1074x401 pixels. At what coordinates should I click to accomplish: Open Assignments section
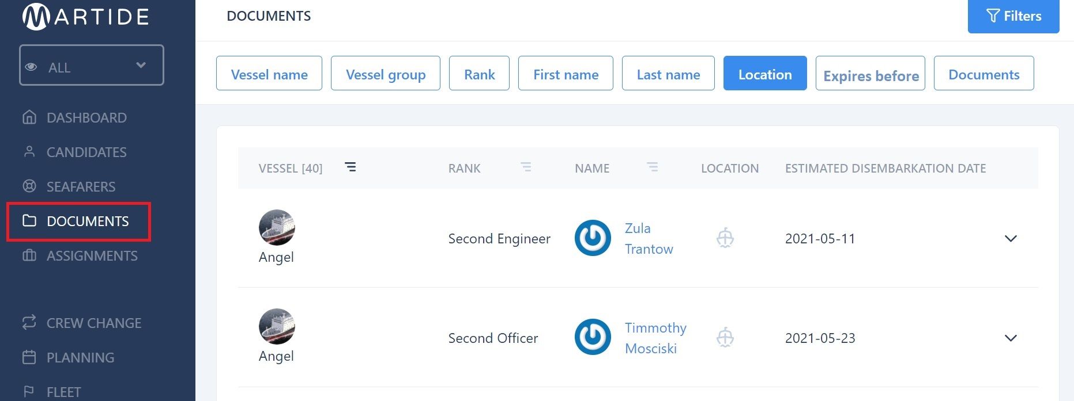pyautogui.click(x=92, y=256)
